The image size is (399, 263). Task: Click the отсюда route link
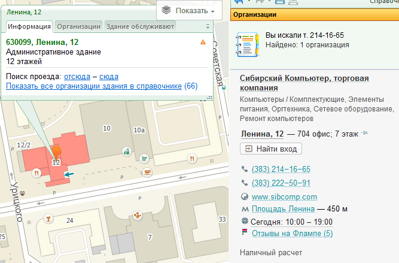(77, 77)
